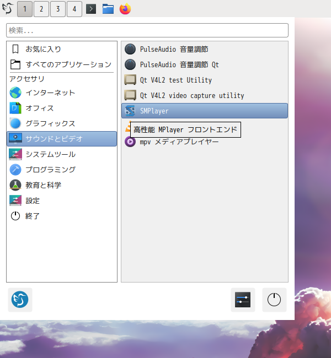Click the folder icon beside すべてのアプリケーション
The width and height of the screenshot is (331, 358).
(x=15, y=64)
